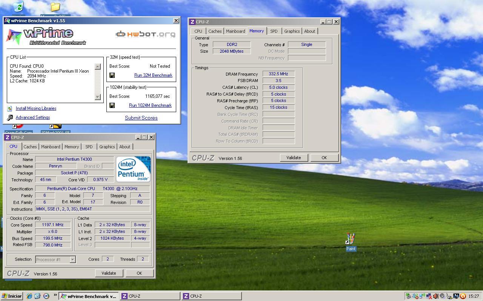Expand the hidden quick launch icons chevron
The height and width of the screenshot is (301, 483).
point(55,295)
